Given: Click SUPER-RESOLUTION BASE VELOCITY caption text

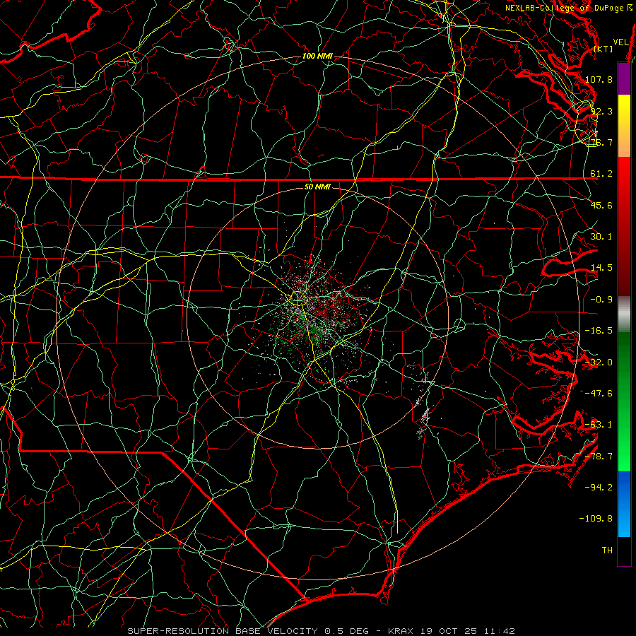Looking at the screenshot, I should [x=223, y=631].
